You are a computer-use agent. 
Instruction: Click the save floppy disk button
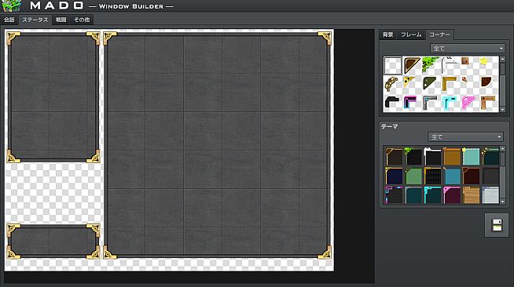pyautogui.click(x=497, y=225)
